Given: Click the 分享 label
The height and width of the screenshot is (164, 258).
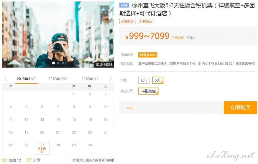Looking at the screenshot, I should 37,160.
